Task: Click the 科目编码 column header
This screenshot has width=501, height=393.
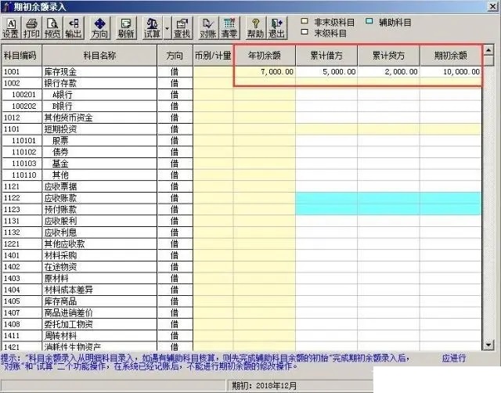Action: (20, 56)
